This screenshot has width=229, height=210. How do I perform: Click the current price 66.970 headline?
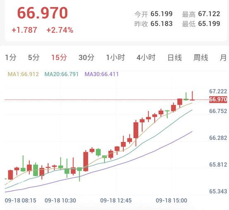point(43,13)
